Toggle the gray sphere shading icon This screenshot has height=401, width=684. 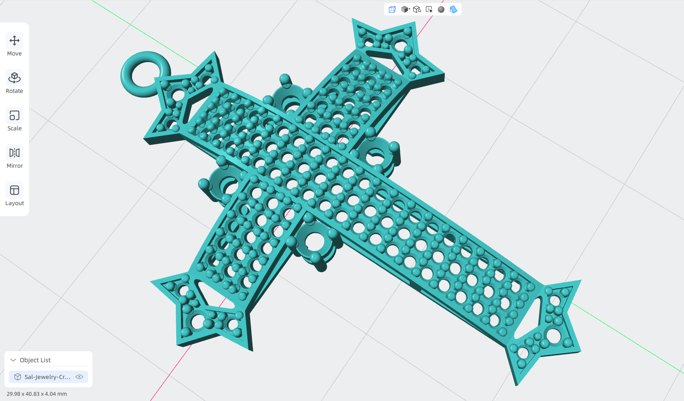click(441, 9)
